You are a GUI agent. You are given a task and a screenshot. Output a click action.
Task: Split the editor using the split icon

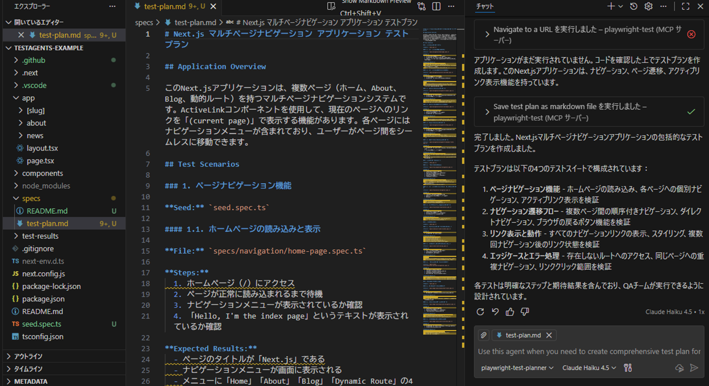click(x=436, y=5)
